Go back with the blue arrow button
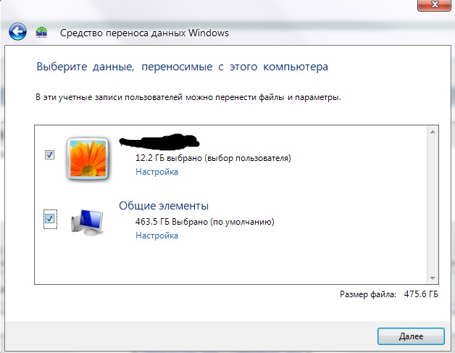This screenshot has height=353, width=455. point(17,31)
